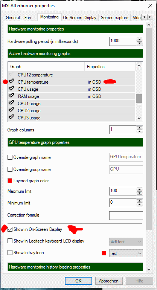
Task: Click the Graph column header
Action: coord(46,67)
